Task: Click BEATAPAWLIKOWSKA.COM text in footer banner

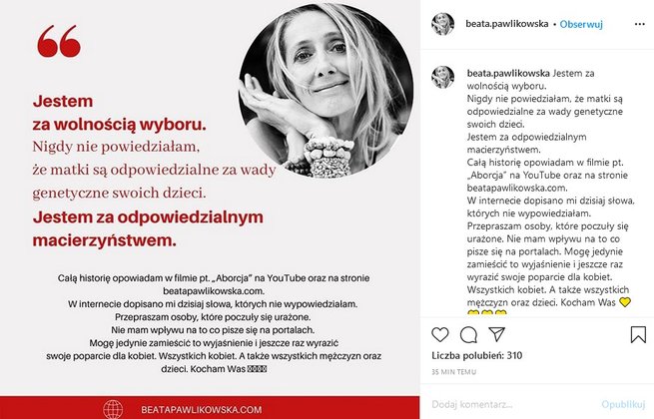Action: click(x=202, y=410)
